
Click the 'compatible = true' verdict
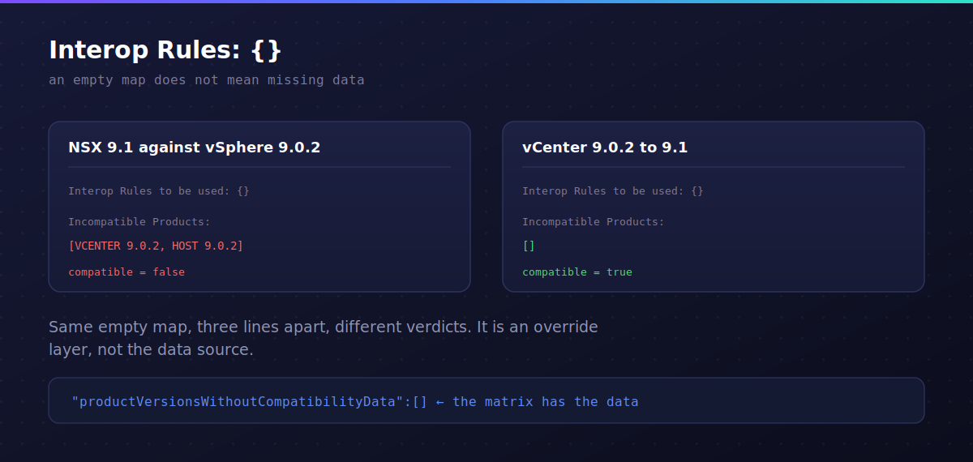coord(577,272)
